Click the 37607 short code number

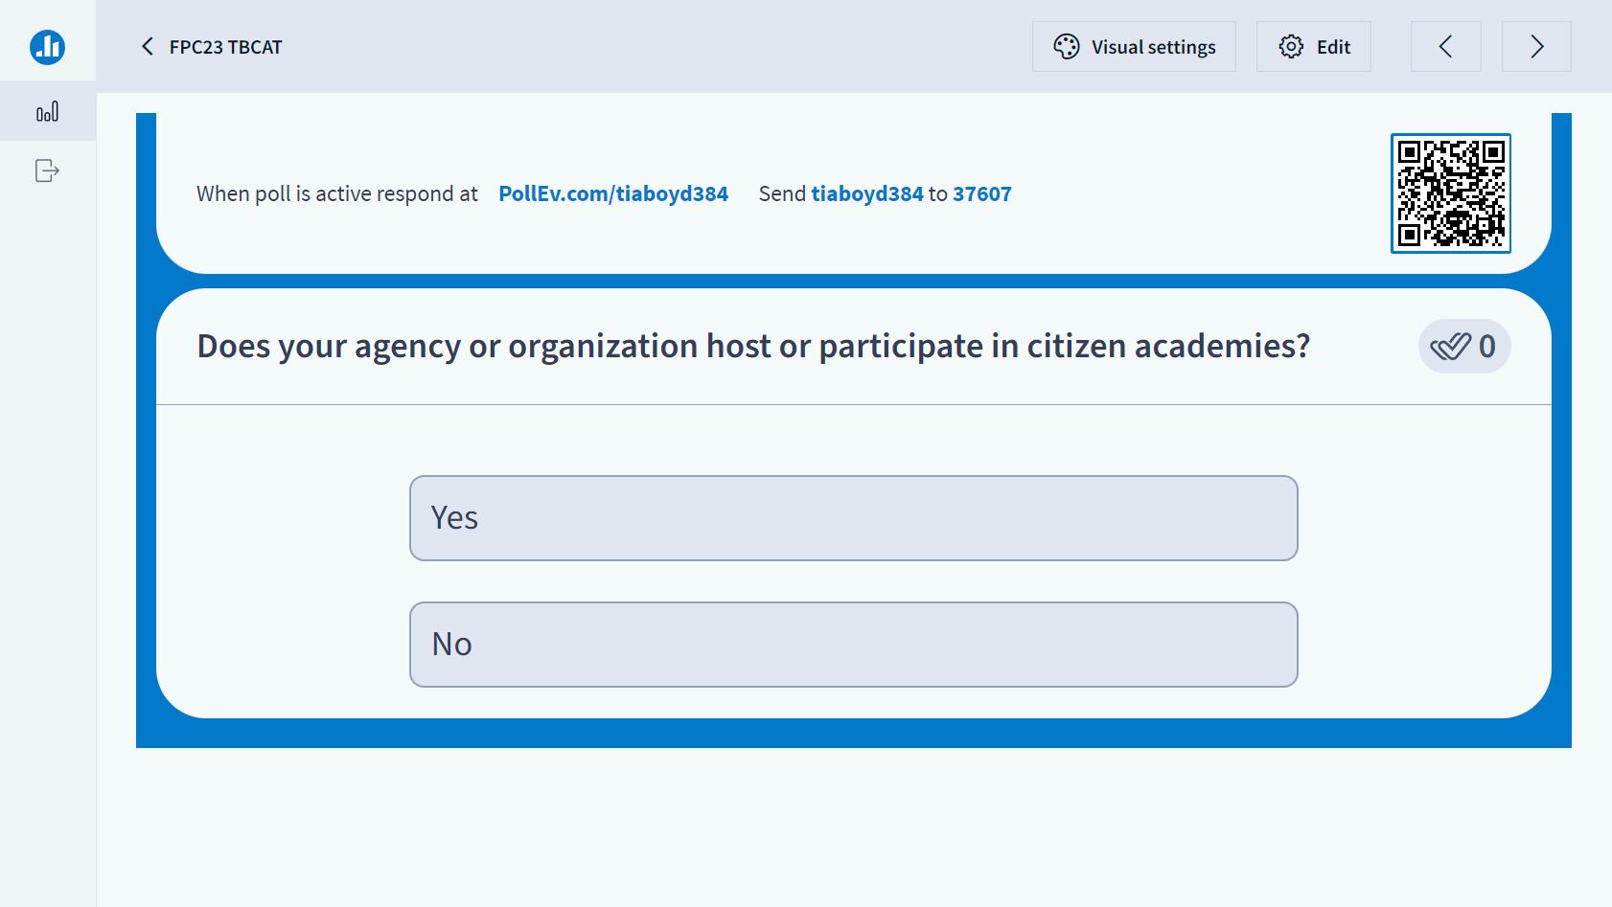tap(981, 193)
